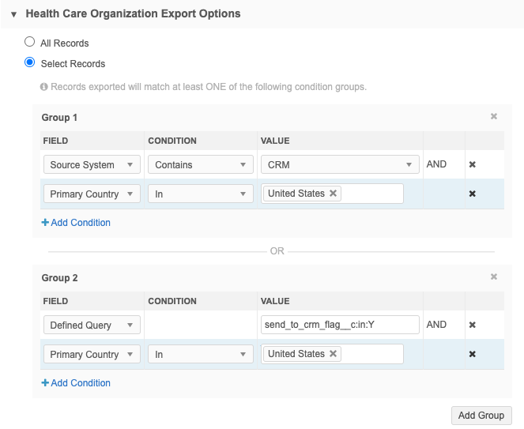Delete the Defined Query condition row

473,325
